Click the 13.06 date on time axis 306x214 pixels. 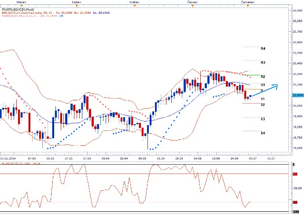[215, 157]
